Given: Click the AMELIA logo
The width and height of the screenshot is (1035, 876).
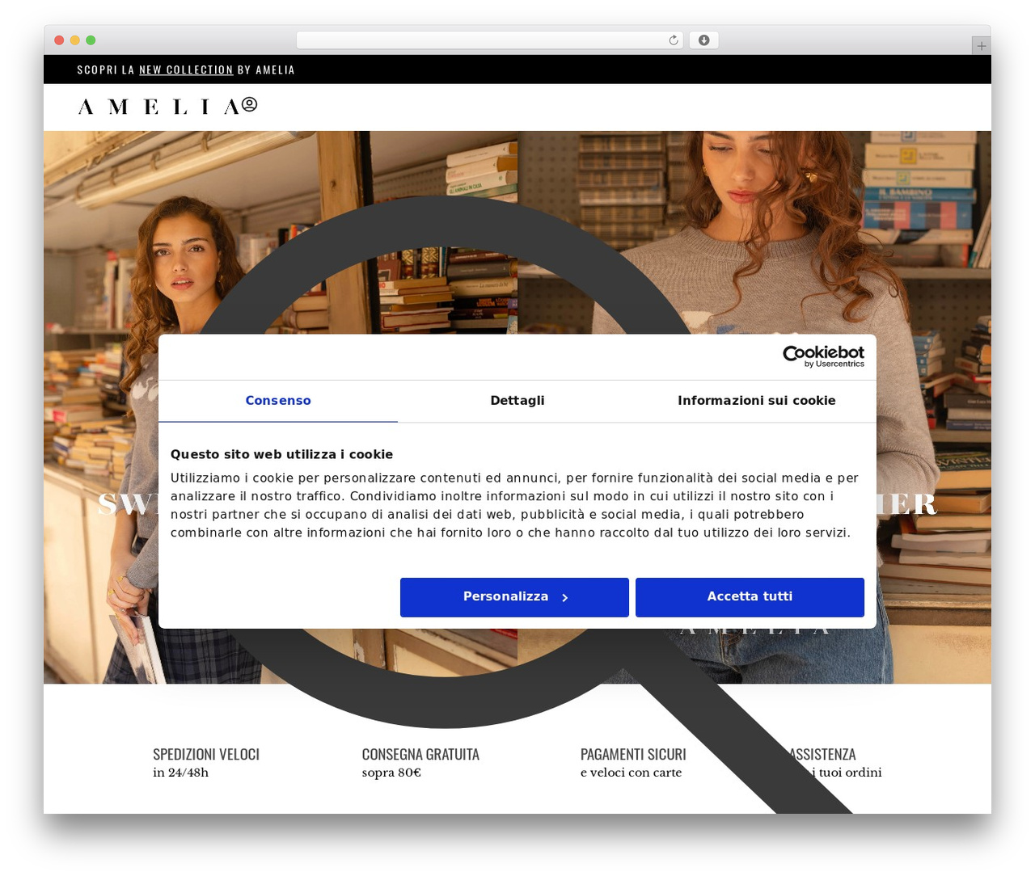Looking at the screenshot, I should click(159, 107).
